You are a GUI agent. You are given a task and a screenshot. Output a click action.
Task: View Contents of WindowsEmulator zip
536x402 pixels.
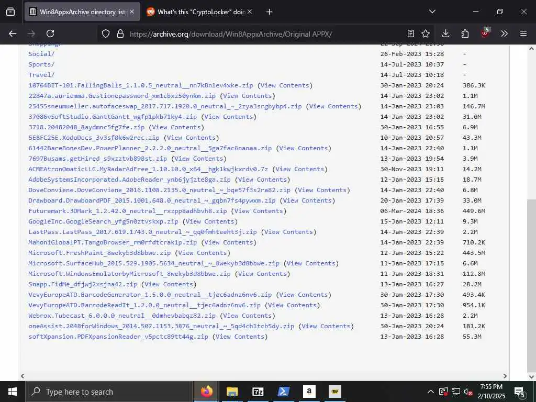click(262, 274)
